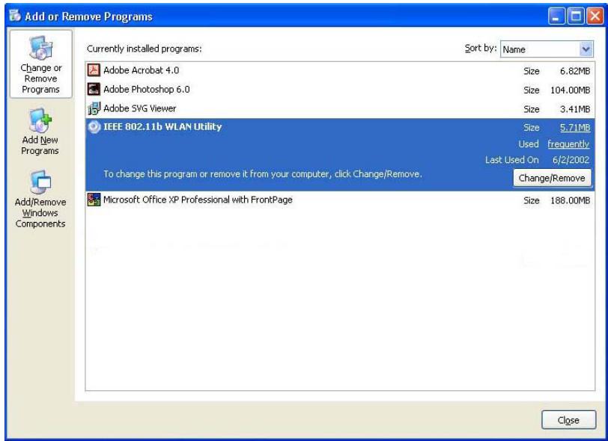Open Add New Programs sidebar icon
The height and width of the screenshot is (441, 608).
point(40,120)
